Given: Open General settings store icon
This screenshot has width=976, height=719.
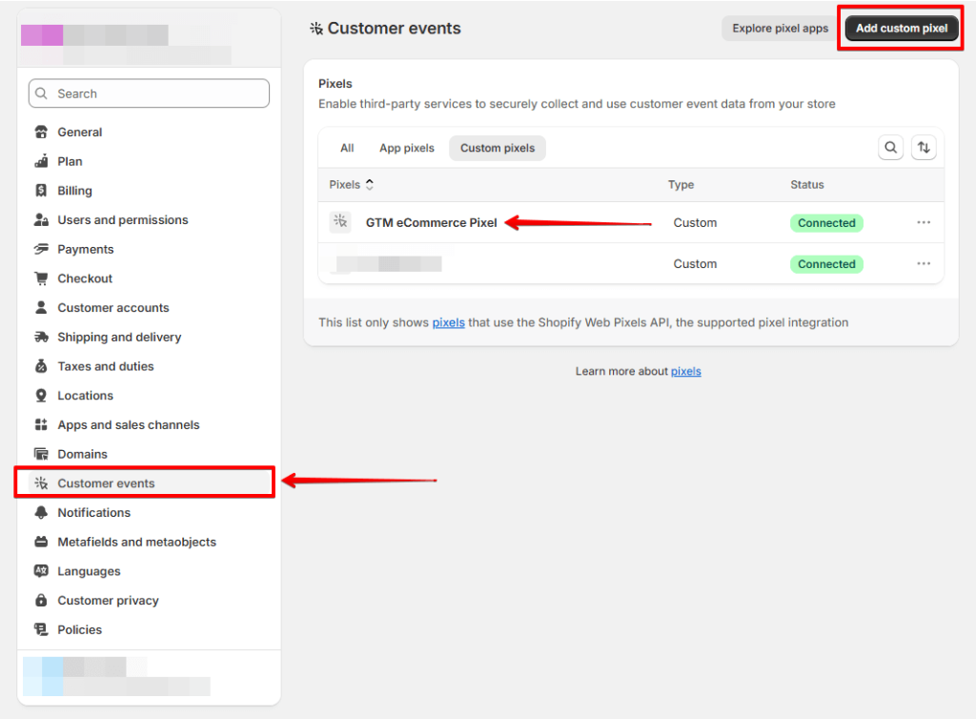Looking at the screenshot, I should click(41, 132).
